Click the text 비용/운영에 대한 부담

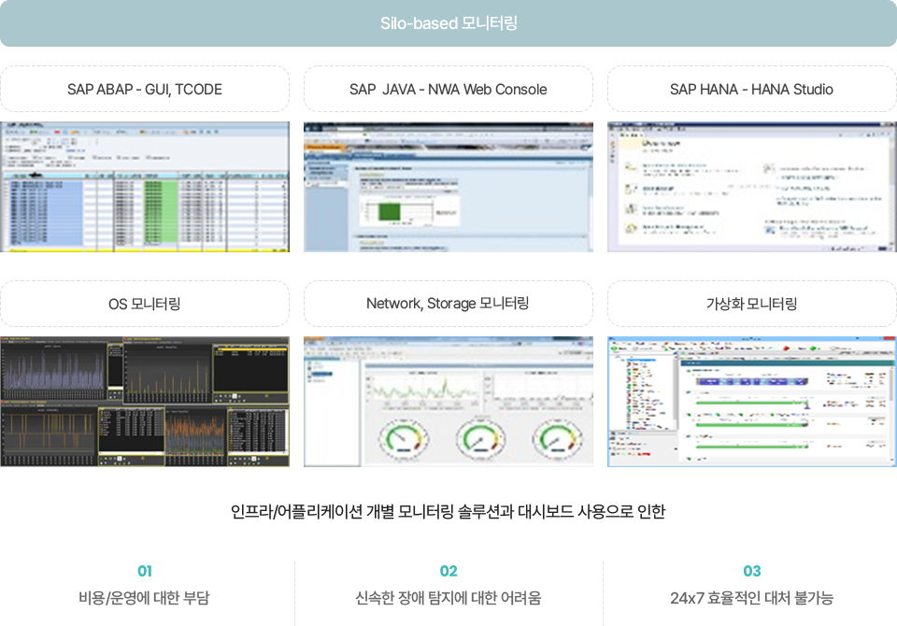144,598
